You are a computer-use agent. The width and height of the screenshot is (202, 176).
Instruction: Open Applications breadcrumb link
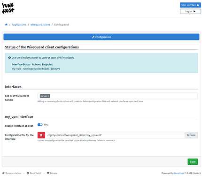(x=19, y=25)
